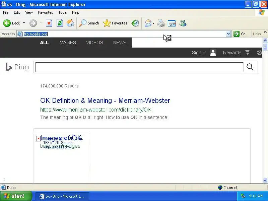
Task: Expand the Mail dropdown arrow
Action: coord(153,23)
